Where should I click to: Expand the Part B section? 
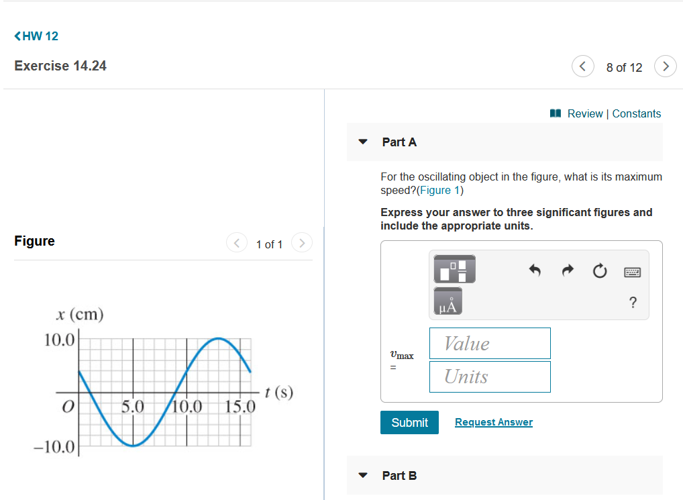(363, 475)
